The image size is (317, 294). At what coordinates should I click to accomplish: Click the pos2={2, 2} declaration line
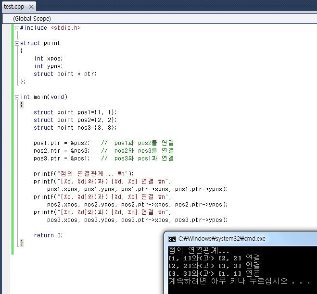[x=75, y=120]
